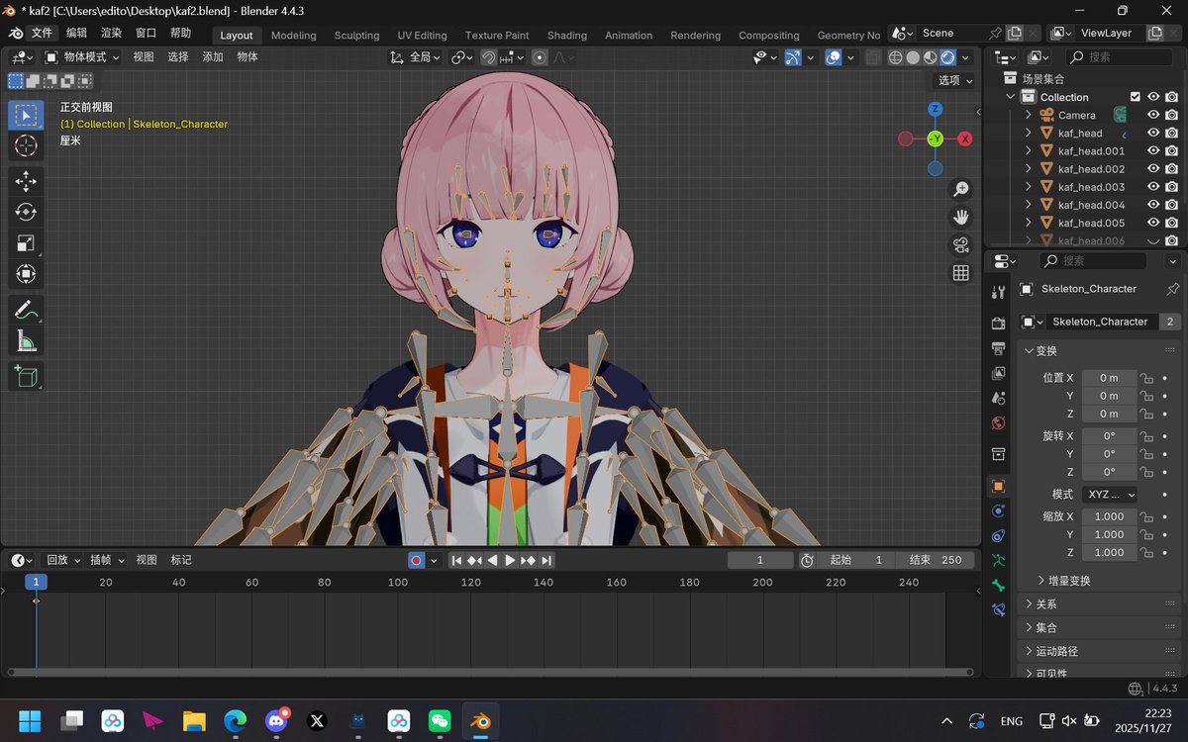
Task: Toggle snapping magnet icon in header
Action: [x=489, y=57]
